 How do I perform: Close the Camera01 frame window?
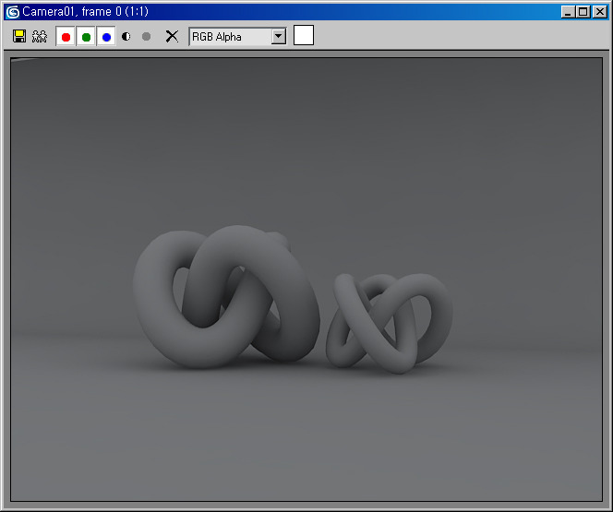[x=599, y=12]
